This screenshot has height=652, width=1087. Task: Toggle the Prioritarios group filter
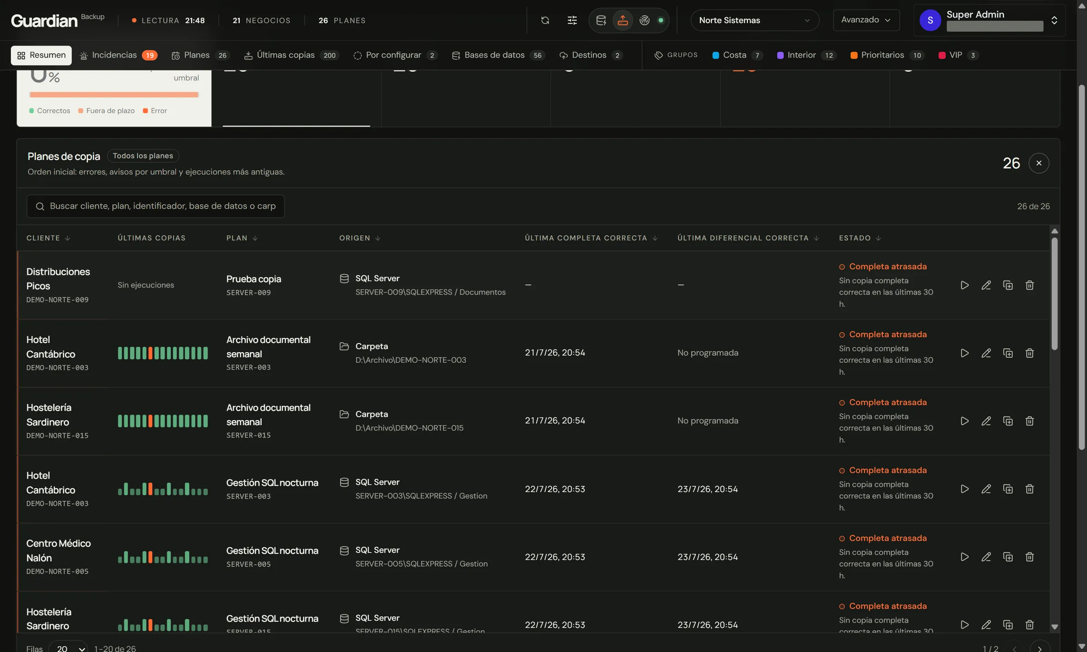tap(887, 55)
